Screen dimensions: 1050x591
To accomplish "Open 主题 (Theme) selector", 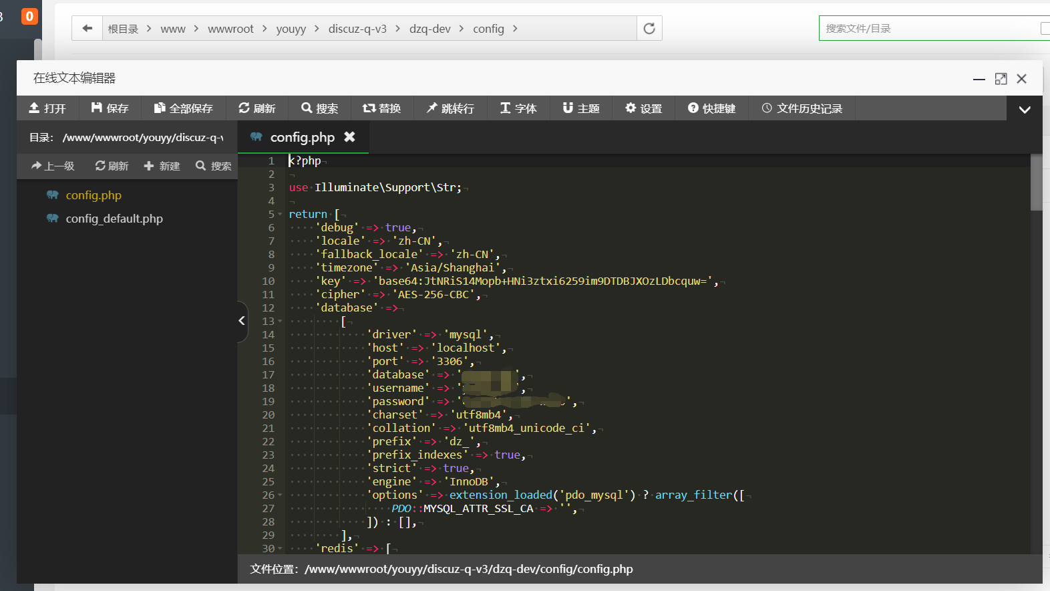I will [582, 108].
